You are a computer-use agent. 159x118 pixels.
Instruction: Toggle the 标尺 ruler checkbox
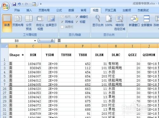click(x=62, y=17)
